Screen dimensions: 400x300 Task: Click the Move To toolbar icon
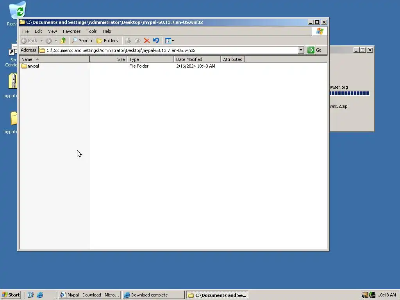pyautogui.click(x=128, y=41)
